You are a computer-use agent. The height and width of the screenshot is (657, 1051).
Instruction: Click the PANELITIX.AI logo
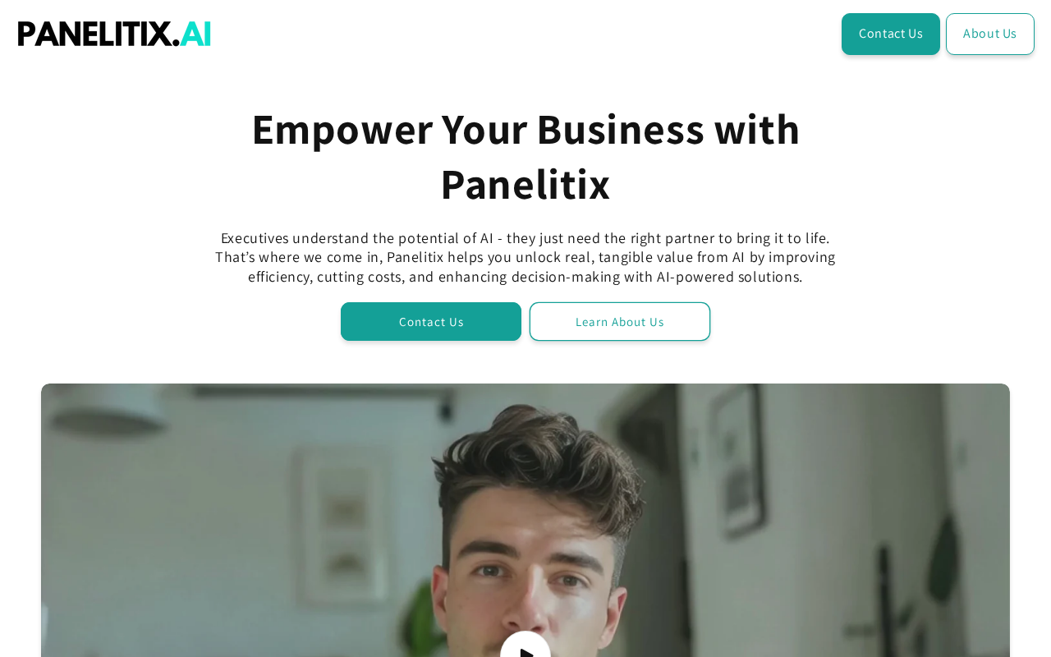coord(114,34)
